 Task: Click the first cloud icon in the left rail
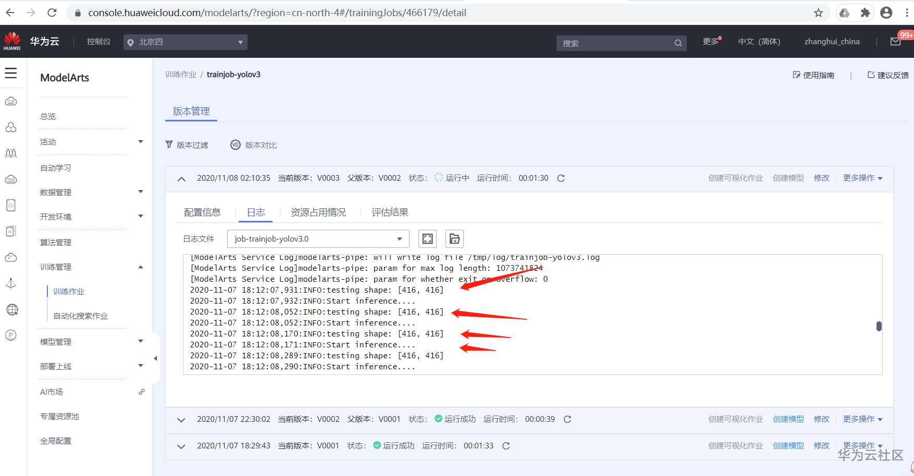coord(11,102)
